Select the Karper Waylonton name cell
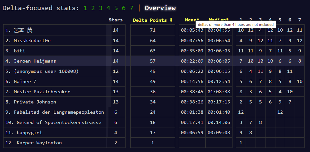Image resolution: width=310 pixels, height=152 pixels. coord(55,143)
